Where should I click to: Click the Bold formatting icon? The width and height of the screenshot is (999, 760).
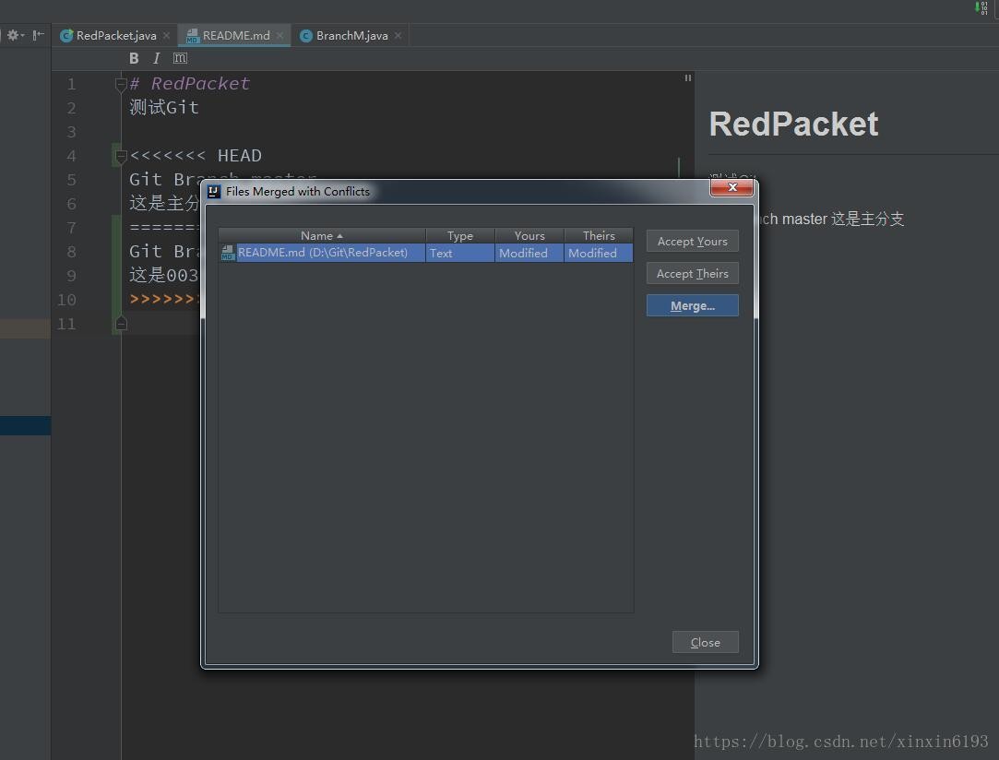(x=134, y=58)
